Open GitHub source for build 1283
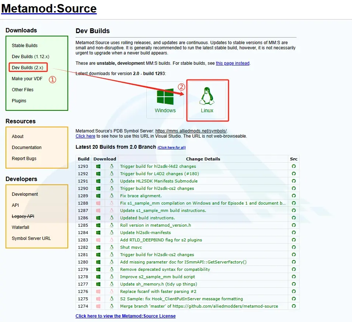 click(x=294, y=240)
